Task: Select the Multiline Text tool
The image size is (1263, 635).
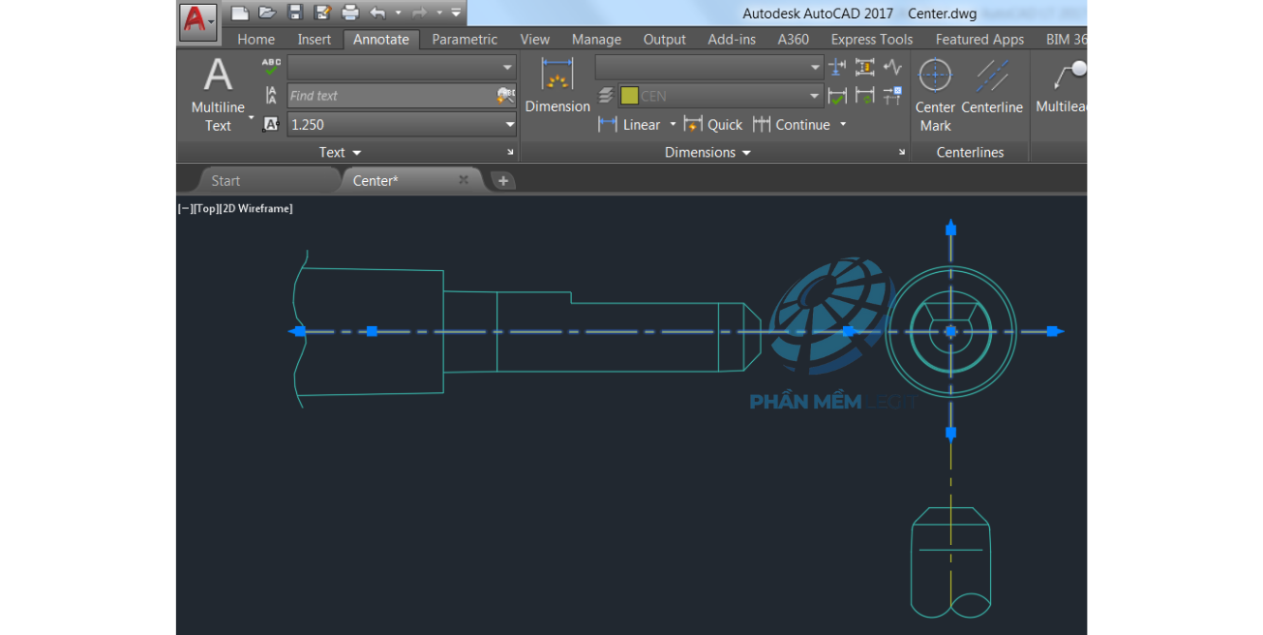Action: (x=218, y=95)
